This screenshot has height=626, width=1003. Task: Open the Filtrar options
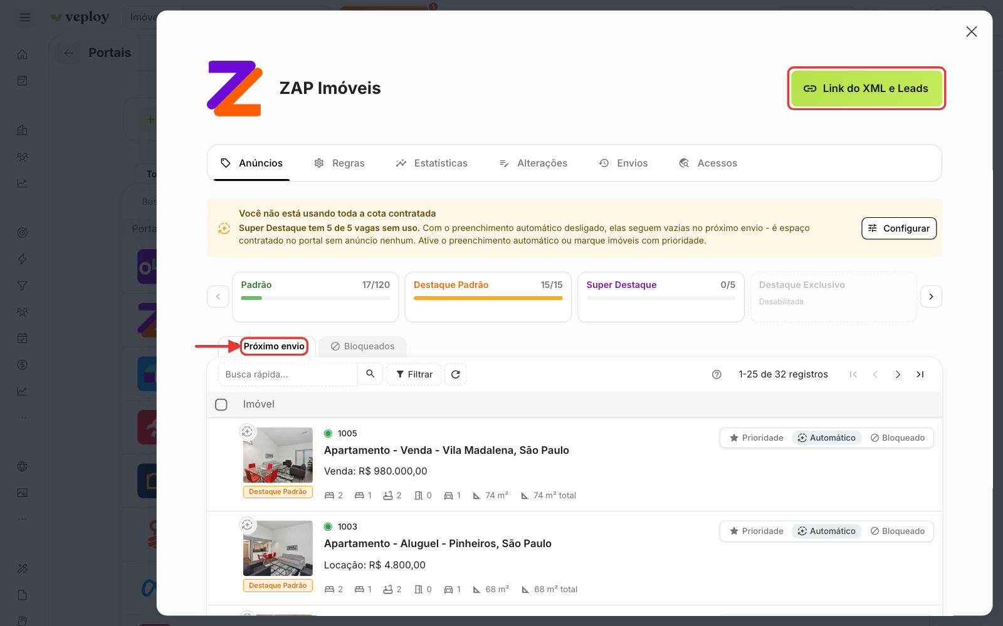414,374
